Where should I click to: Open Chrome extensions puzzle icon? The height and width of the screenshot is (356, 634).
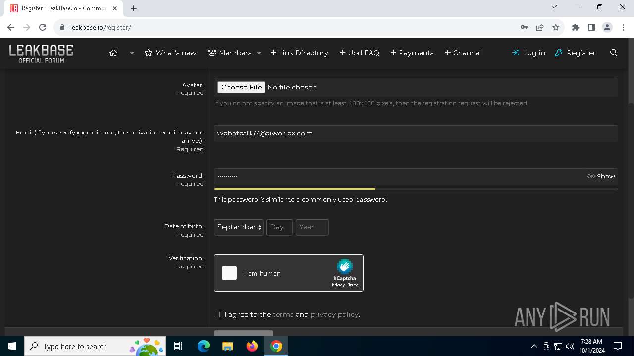[x=576, y=27]
